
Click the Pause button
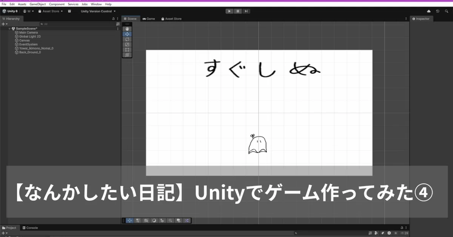click(238, 11)
